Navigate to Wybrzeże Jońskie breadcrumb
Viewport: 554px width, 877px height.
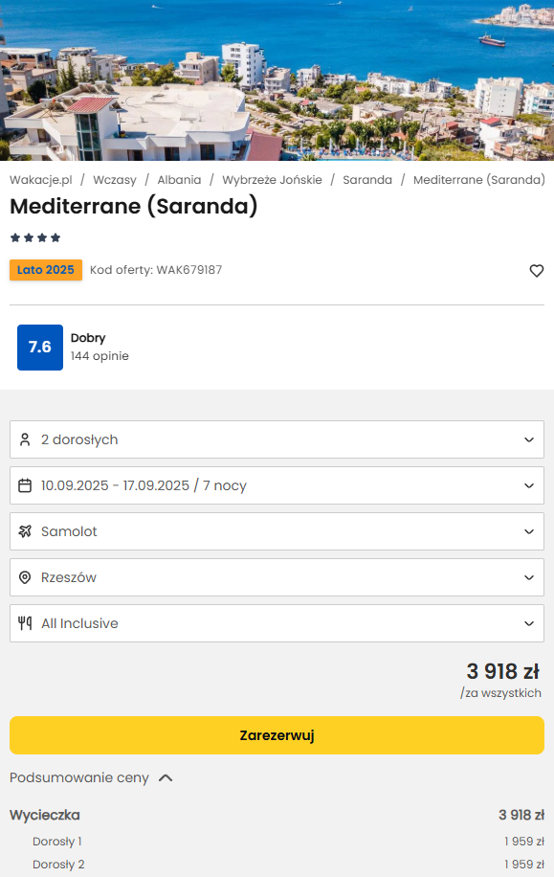coord(272,180)
